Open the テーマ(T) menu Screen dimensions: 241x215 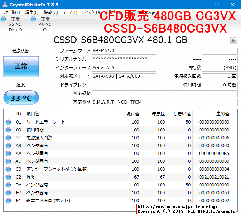click(x=70, y=12)
